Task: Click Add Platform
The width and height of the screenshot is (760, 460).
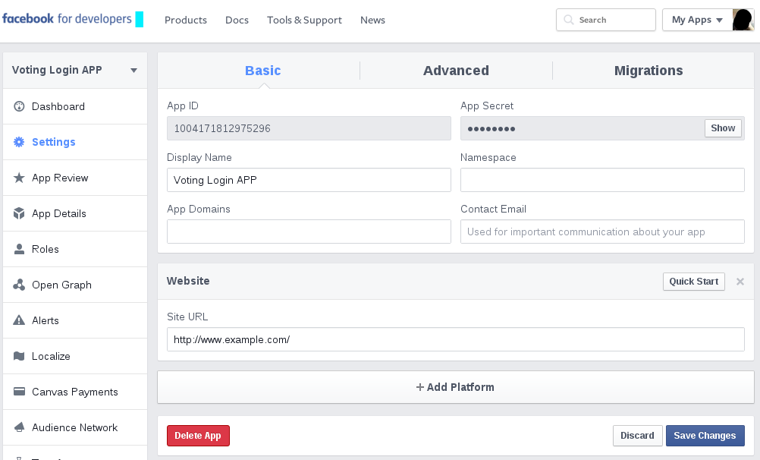Action: pyautogui.click(x=456, y=387)
